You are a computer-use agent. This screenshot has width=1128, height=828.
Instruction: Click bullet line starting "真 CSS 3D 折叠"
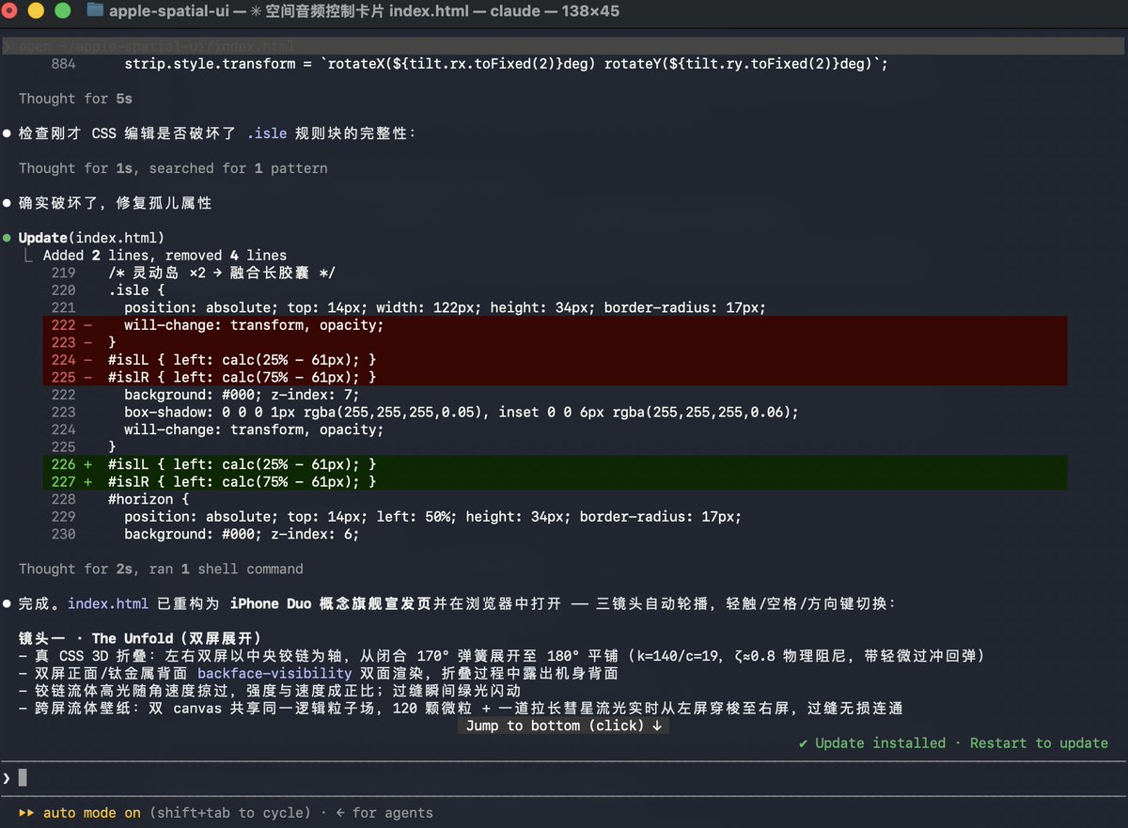[x=501, y=656]
